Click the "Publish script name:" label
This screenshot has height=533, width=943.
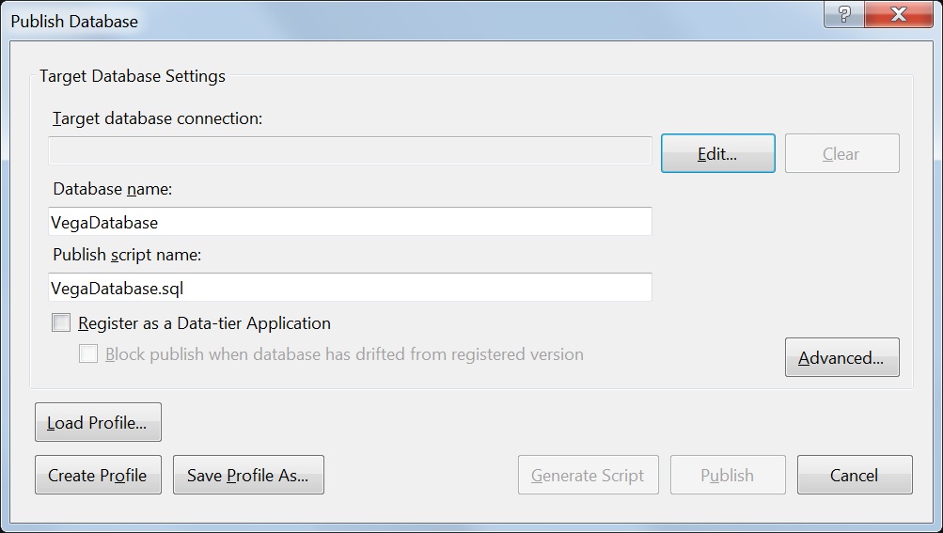[127, 255]
